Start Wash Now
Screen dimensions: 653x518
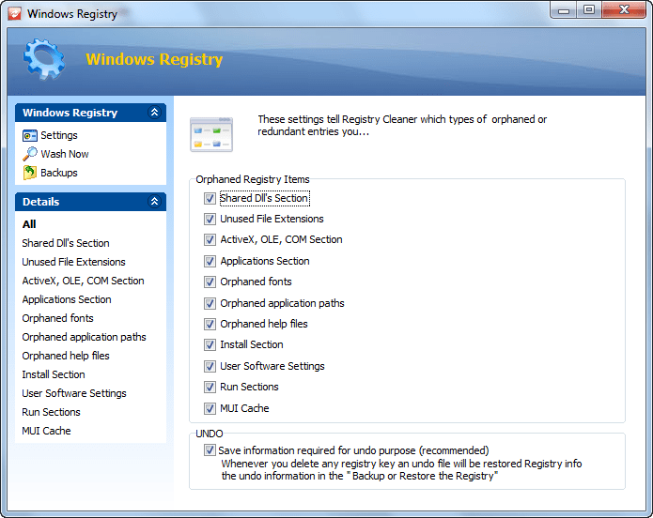tap(65, 154)
